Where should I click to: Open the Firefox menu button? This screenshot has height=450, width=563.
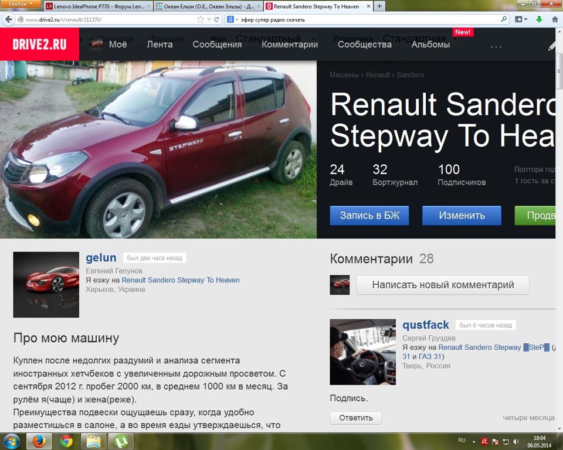point(21,4)
